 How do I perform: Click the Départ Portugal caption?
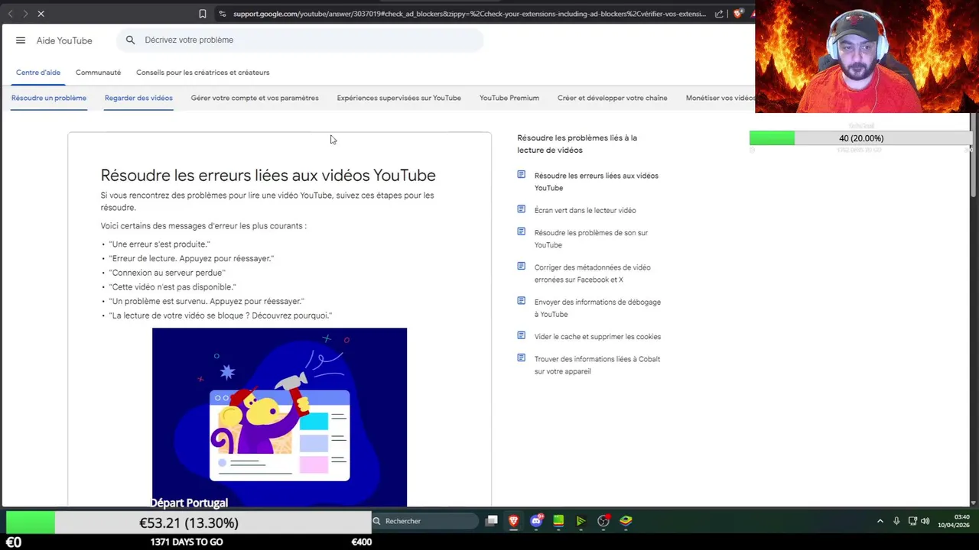tap(189, 503)
